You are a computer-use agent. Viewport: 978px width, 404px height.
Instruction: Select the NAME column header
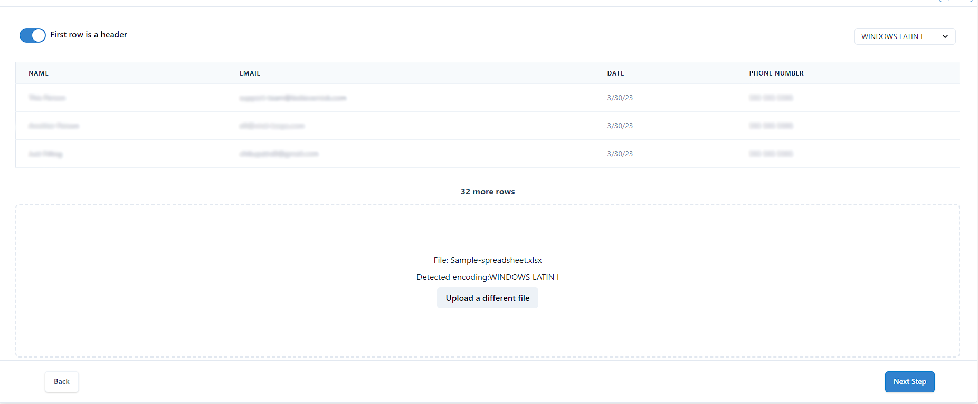pos(39,73)
